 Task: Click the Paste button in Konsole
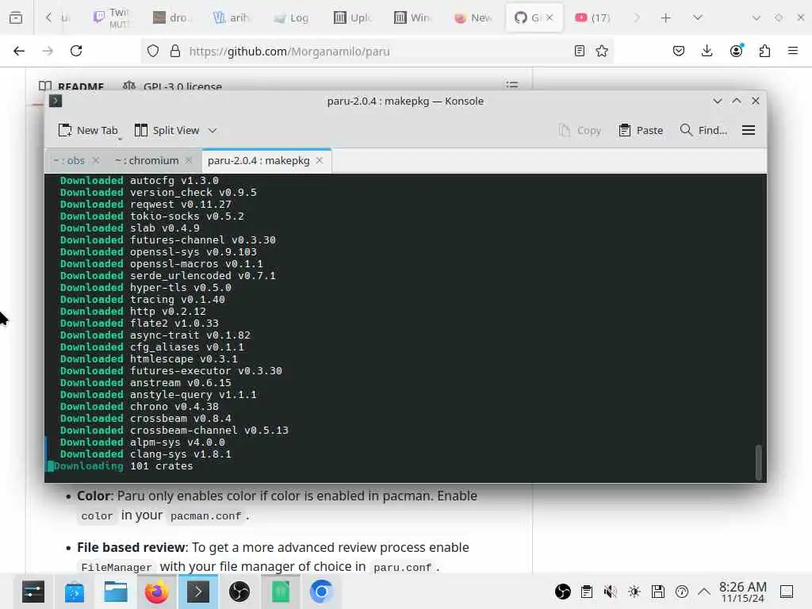pyautogui.click(x=641, y=131)
